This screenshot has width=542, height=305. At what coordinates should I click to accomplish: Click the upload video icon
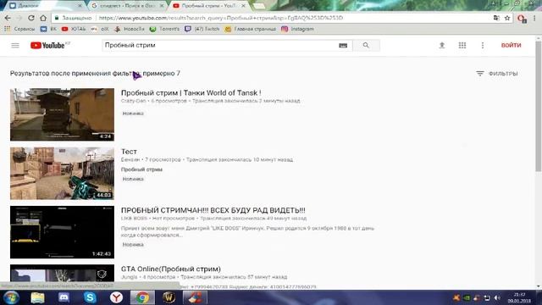[x=442, y=45]
